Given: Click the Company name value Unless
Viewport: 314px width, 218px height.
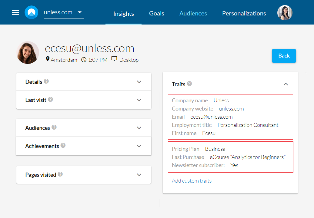Looking at the screenshot, I should [x=221, y=101].
